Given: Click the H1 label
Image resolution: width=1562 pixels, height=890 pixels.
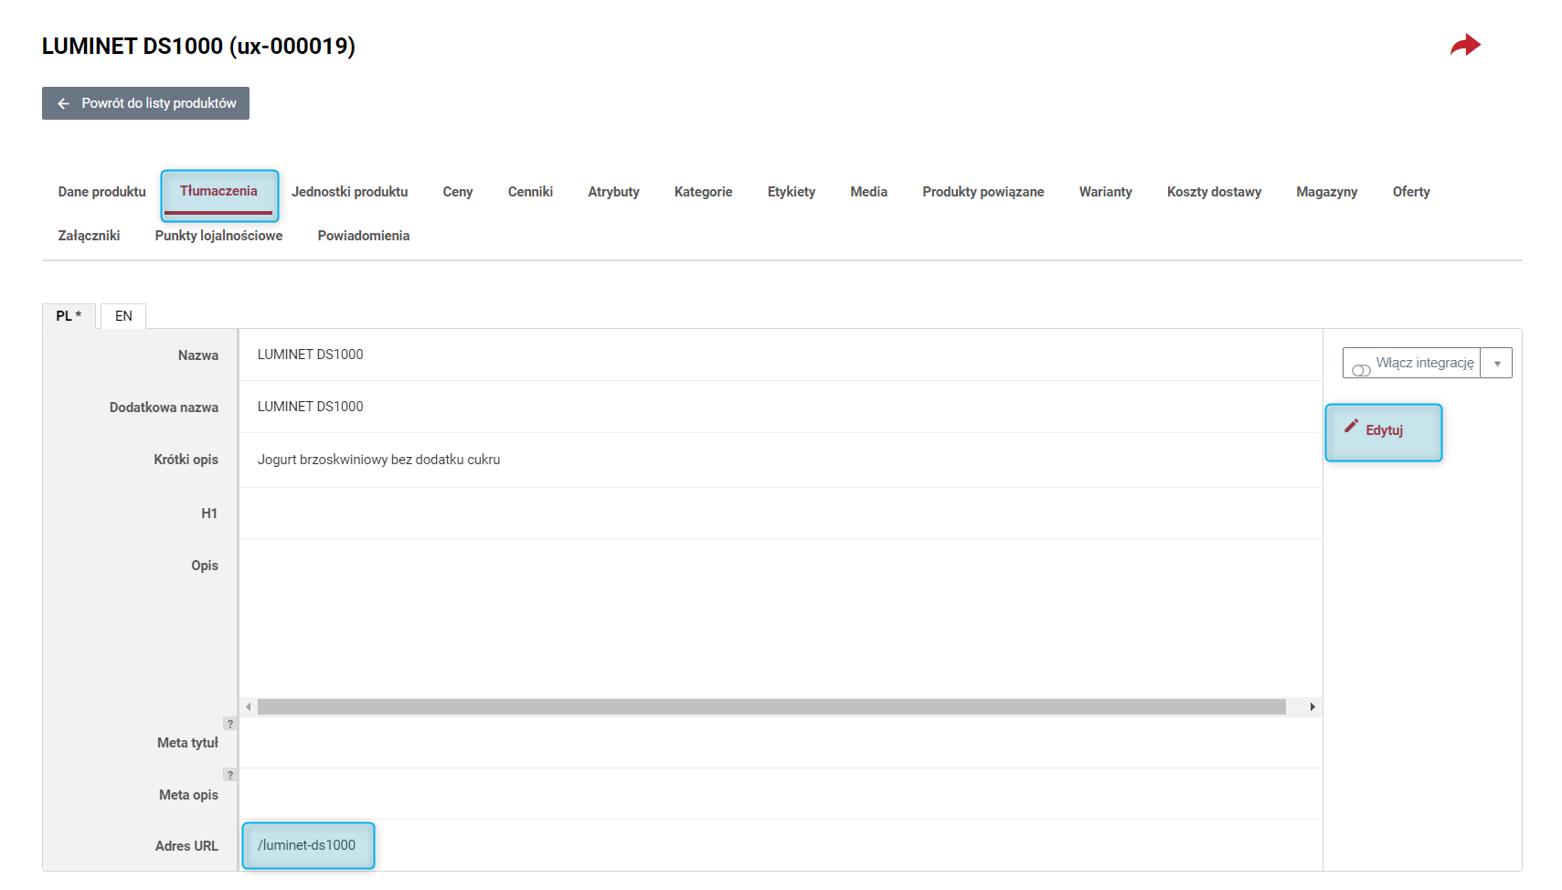Looking at the screenshot, I should coord(209,514).
